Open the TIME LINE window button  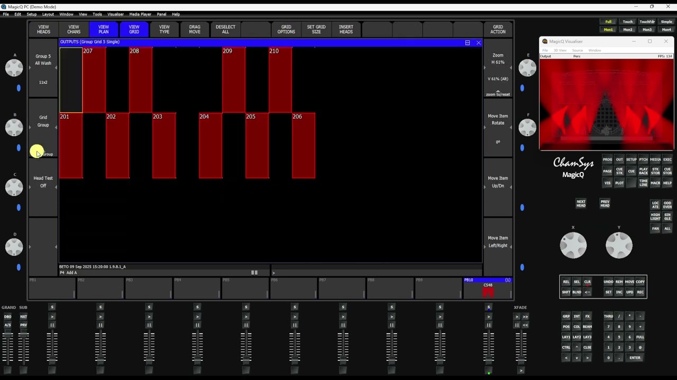point(643,183)
